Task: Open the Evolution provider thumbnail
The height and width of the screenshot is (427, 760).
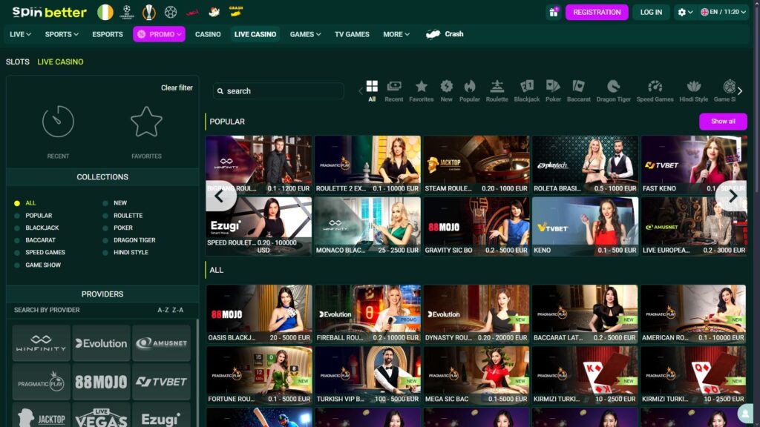Action: pyautogui.click(x=101, y=342)
